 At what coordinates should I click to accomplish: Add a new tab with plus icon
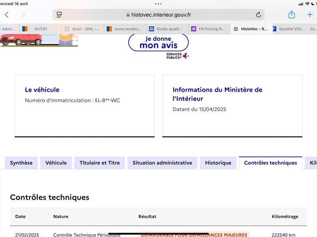coord(310,15)
